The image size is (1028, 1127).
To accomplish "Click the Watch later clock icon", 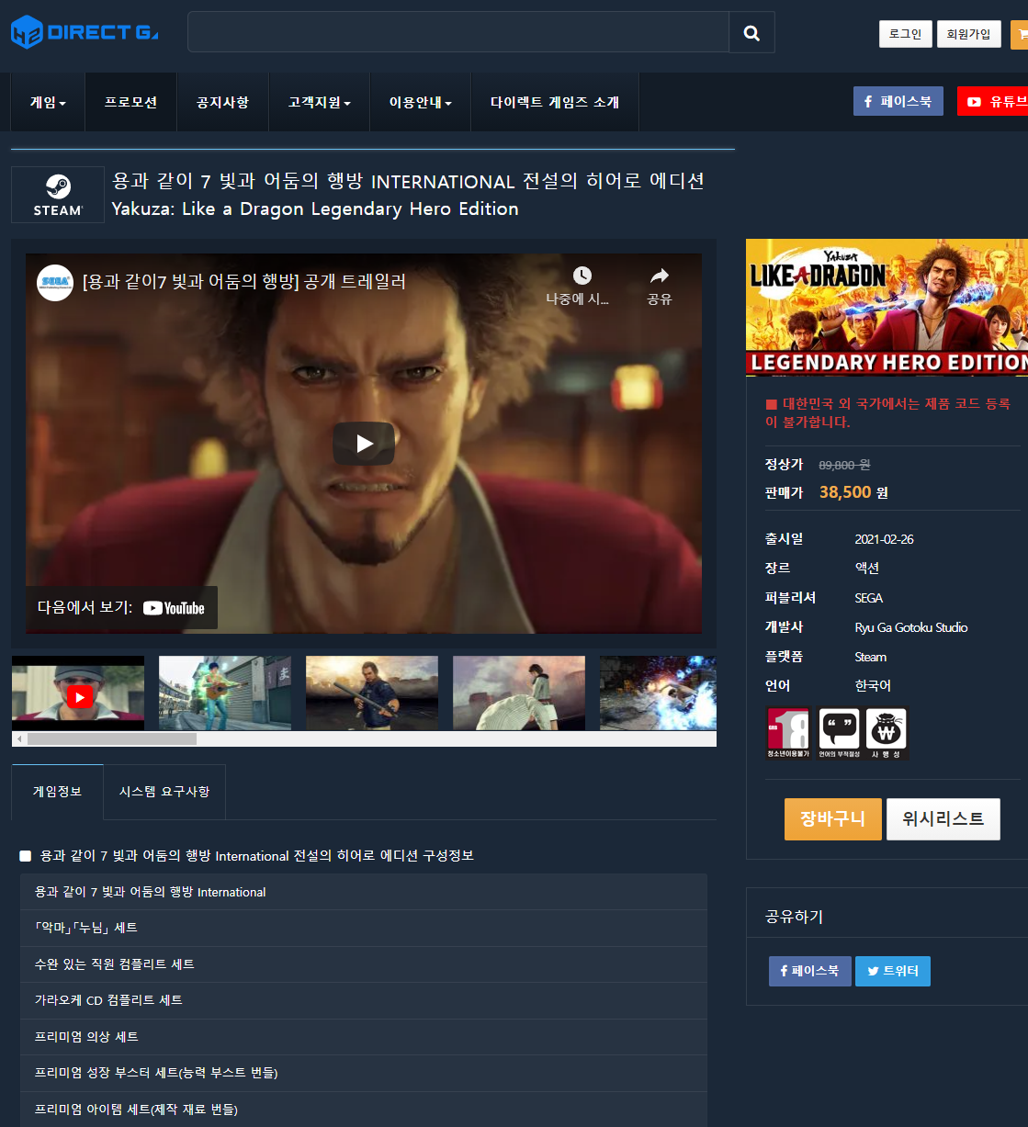I will click(x=582, y=276).
